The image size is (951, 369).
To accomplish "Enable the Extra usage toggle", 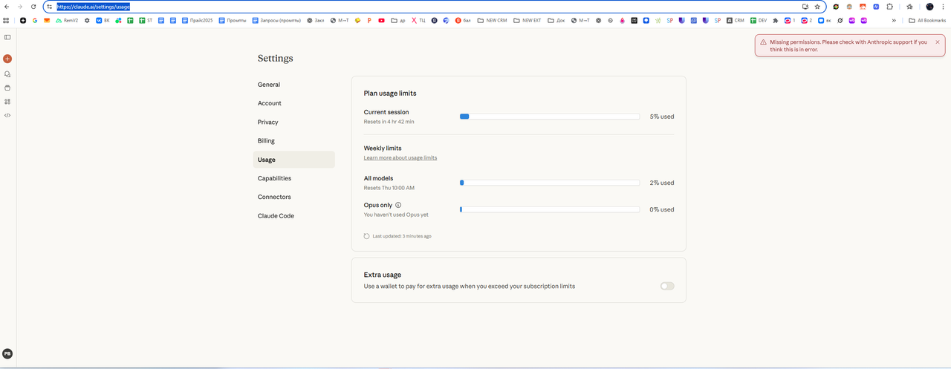I will (x=667, y=286).
